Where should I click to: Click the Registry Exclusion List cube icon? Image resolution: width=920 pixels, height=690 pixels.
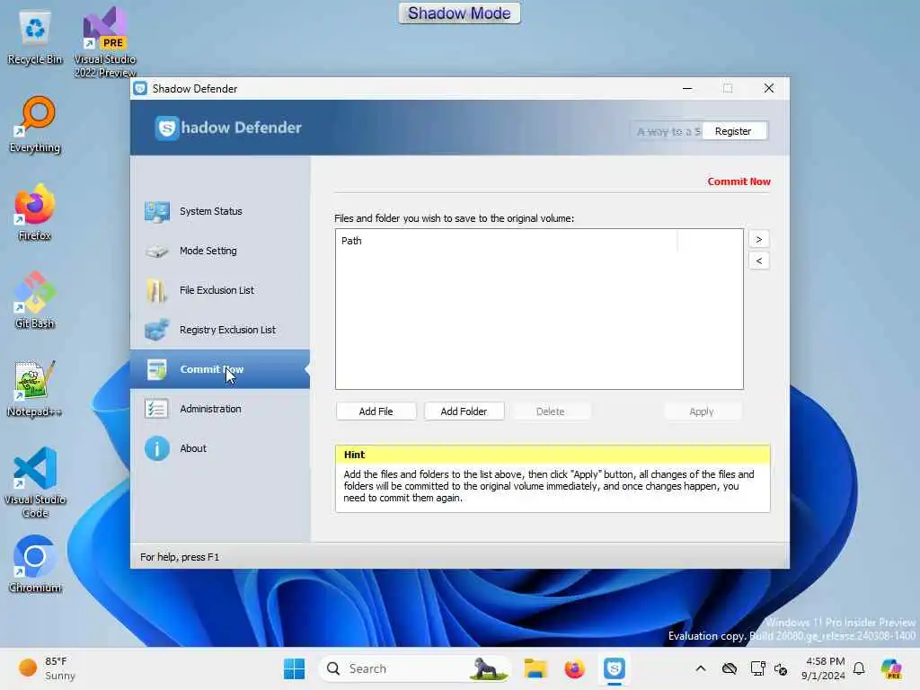[157, 330]
